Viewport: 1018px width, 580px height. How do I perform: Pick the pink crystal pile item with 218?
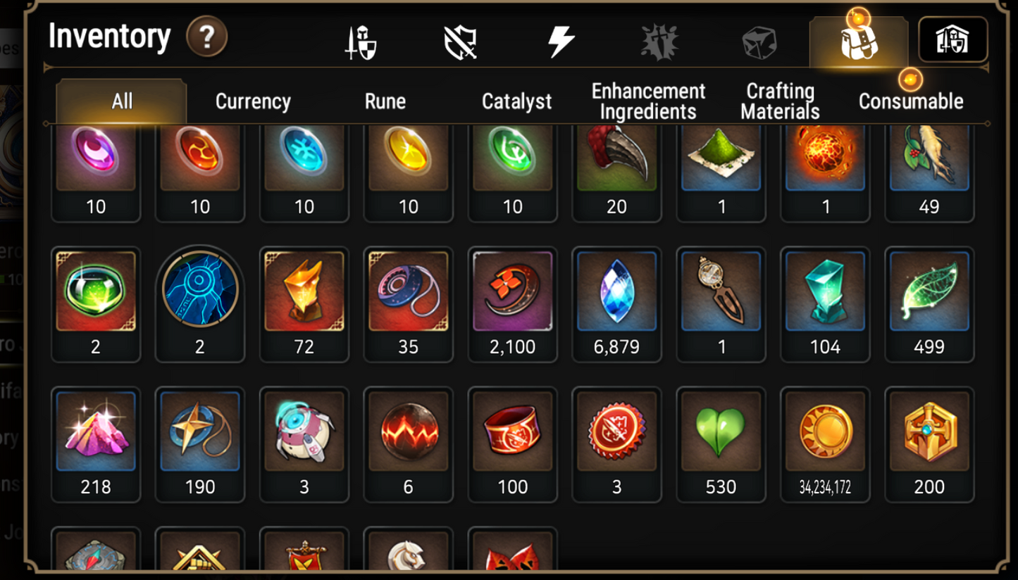coord(96,445)
